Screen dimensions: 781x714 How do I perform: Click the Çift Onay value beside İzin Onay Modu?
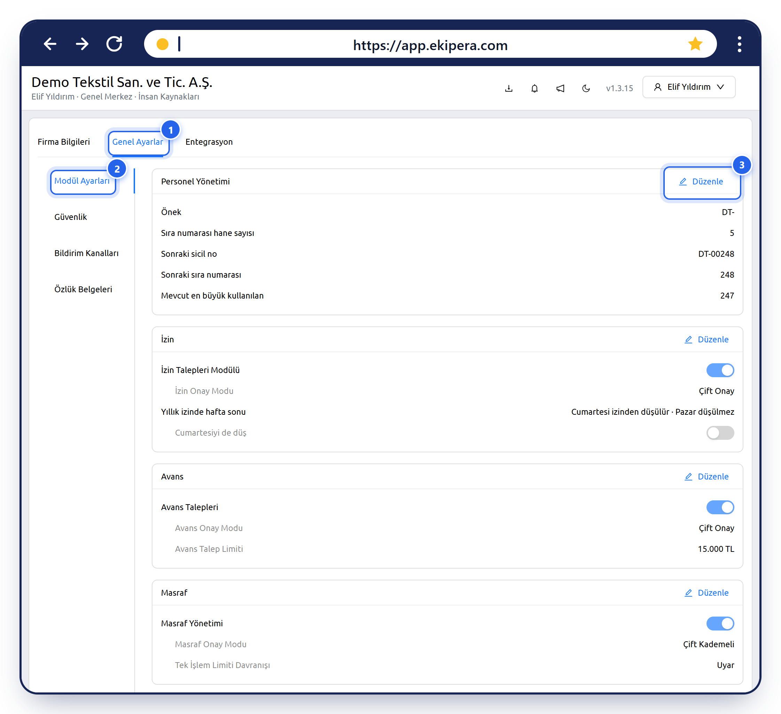click(716, 391)
